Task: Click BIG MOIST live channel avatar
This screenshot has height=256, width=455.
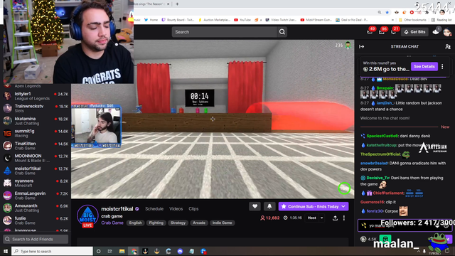Action: [x=87, y=216]
